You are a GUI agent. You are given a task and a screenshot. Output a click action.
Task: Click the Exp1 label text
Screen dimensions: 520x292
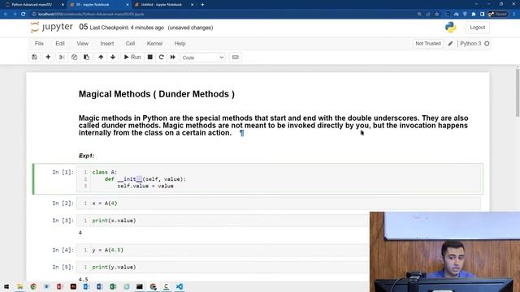(x=87, y=156)
